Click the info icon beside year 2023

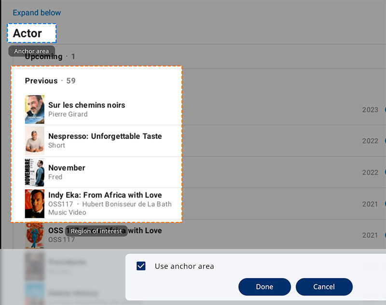pos(385,110)
